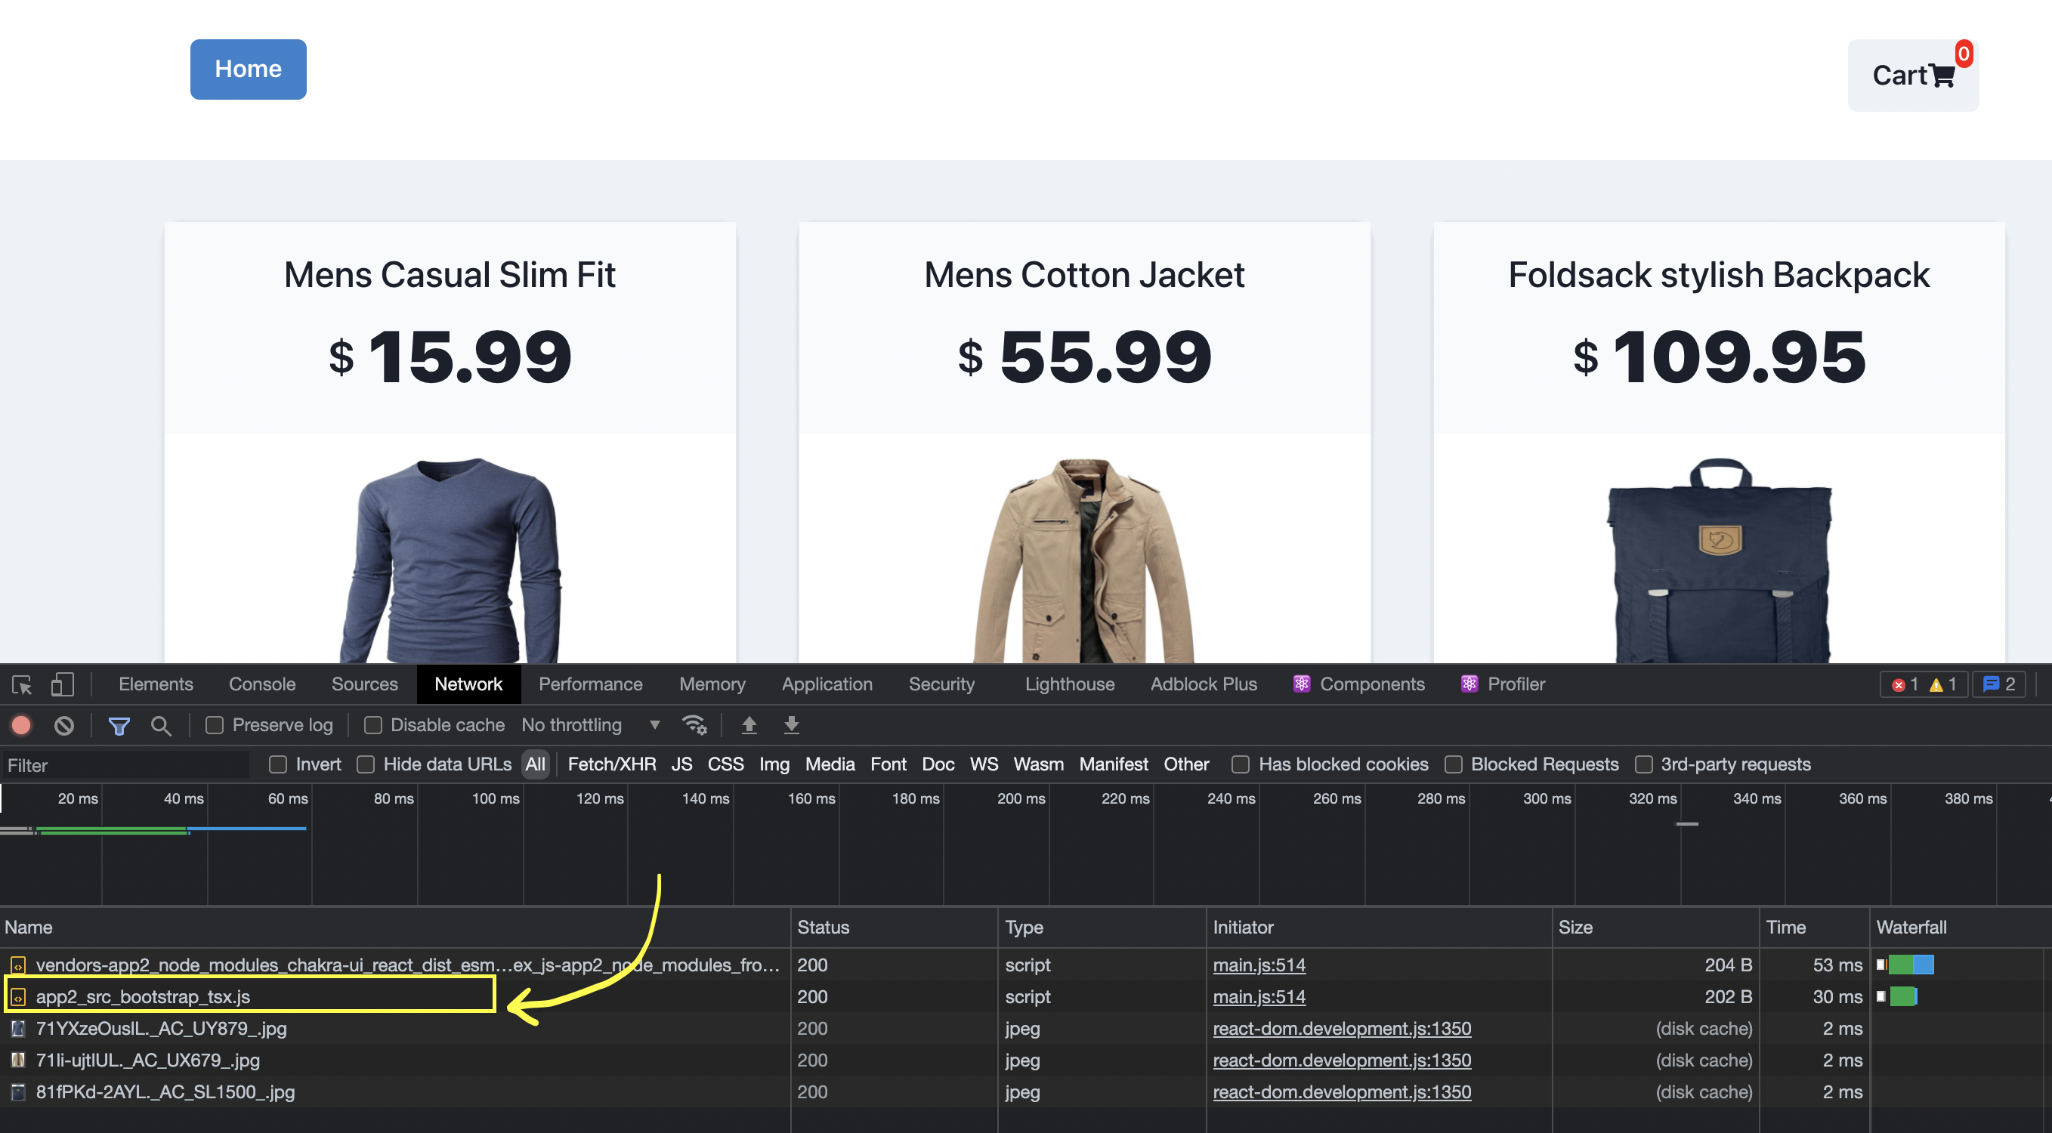2052x1133 pixels.
Task: Click the Filter text input
Action: pyautogui.click(x=126, y=765)
